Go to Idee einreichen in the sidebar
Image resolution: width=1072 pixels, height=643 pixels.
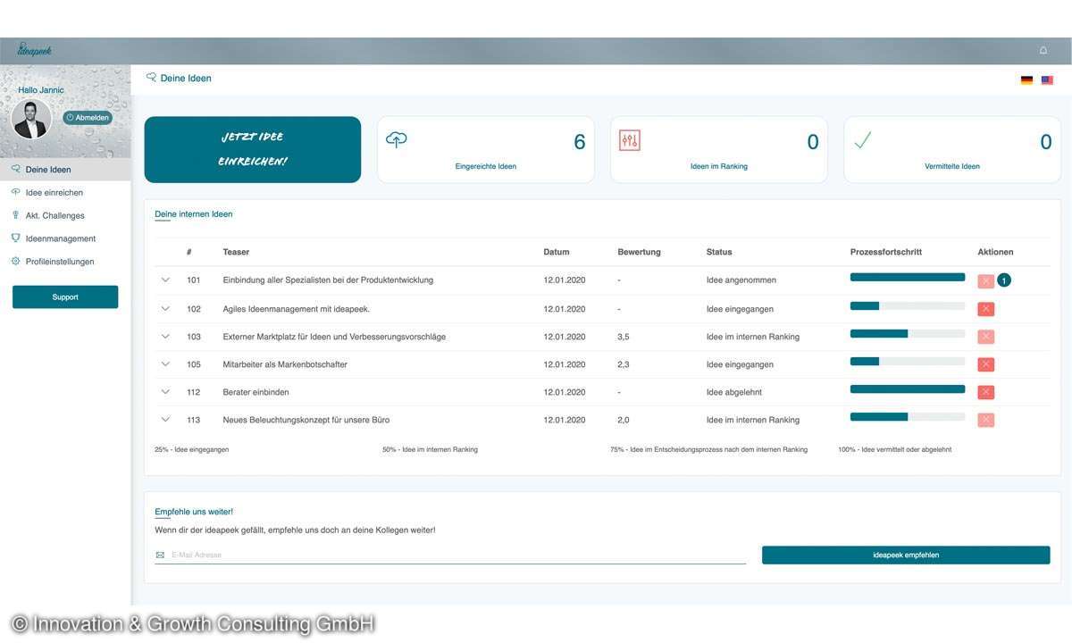(x=65, y=193)
